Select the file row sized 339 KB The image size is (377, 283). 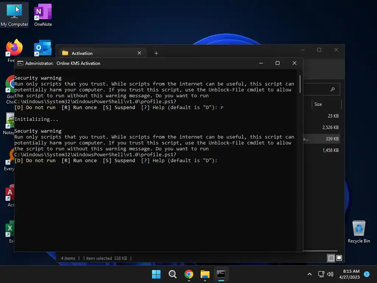click(321, 139)
